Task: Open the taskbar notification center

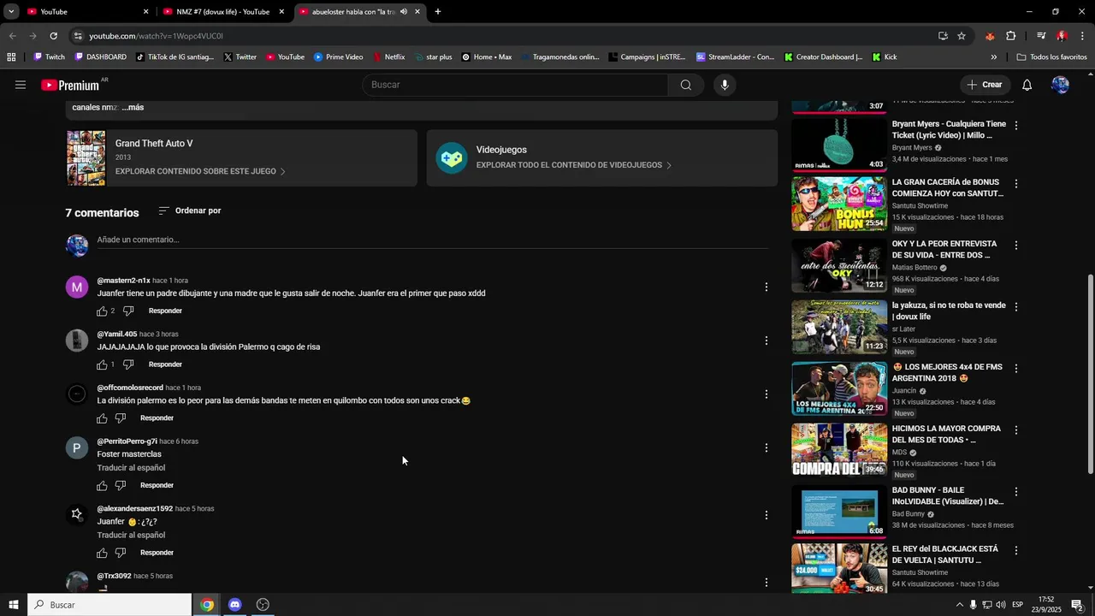Action: click(1077, 605)
